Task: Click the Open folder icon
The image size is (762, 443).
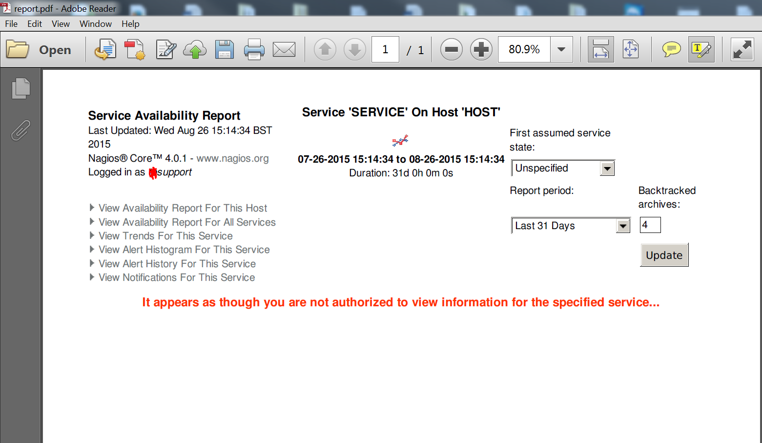Action: click(x=18, y=50)
